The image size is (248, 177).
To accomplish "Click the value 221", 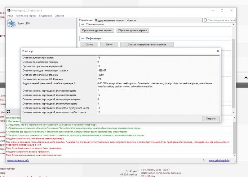I will (x=99, y=79).
